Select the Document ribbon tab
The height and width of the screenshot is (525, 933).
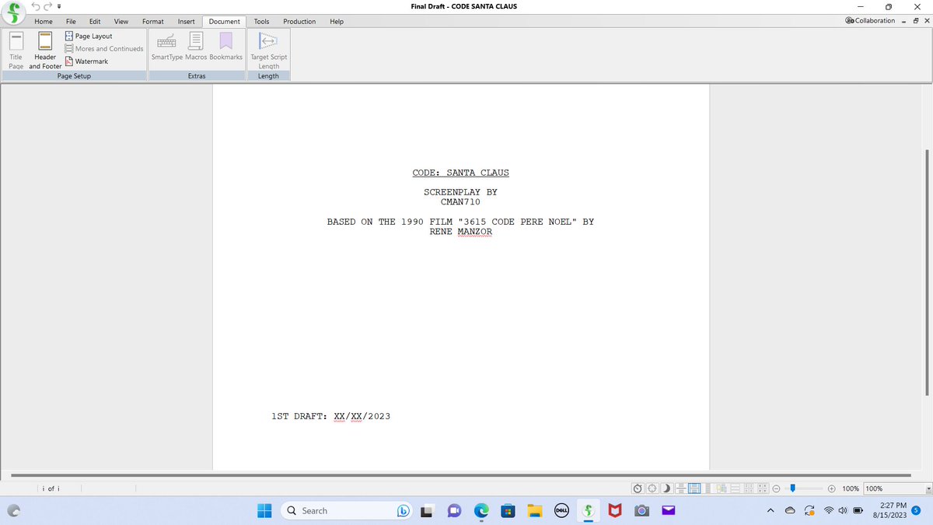(x=224, y=22)
